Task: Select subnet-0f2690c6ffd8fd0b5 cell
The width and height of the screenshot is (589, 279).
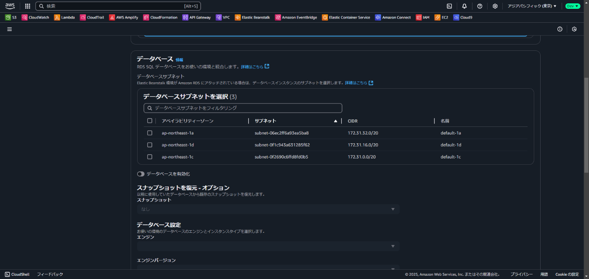Action: (281, 157)
